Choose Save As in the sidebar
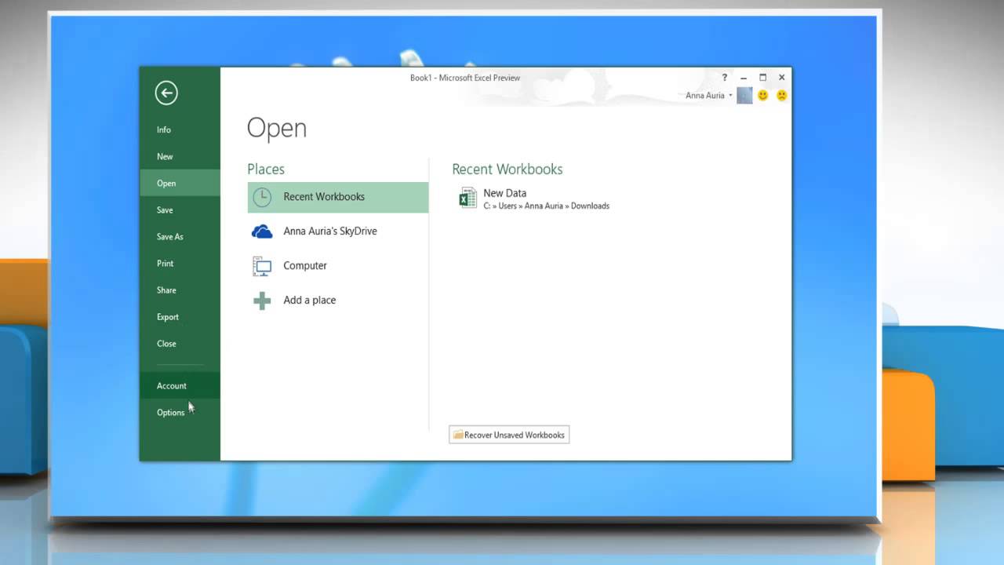1004x565 pixels. 180,237
